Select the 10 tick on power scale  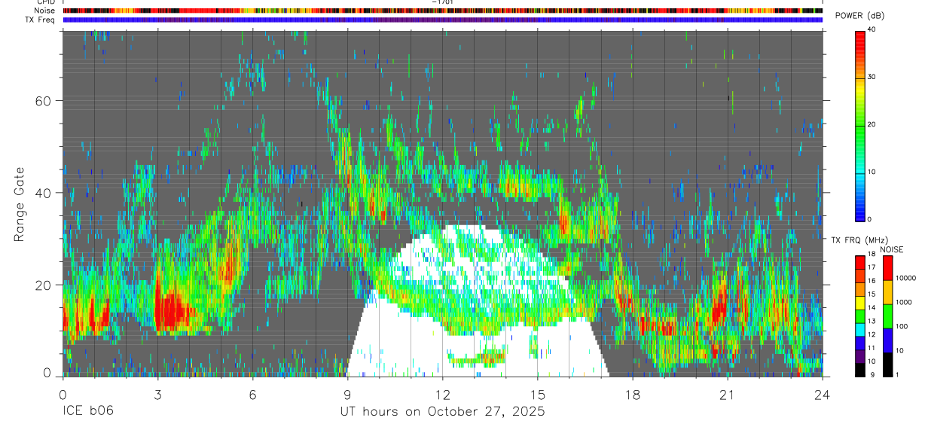click(x=872, y=172)
